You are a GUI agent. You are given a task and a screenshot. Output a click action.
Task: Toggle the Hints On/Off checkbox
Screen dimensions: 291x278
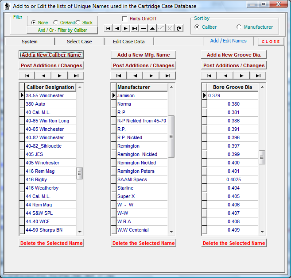pyautogui.click(x=124, y=19)
